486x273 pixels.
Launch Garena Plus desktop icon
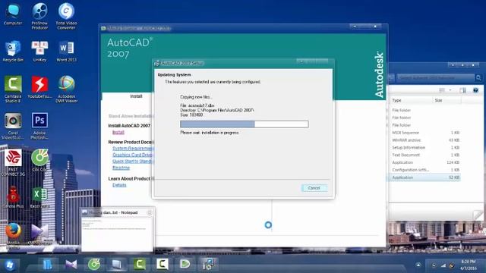13,197
